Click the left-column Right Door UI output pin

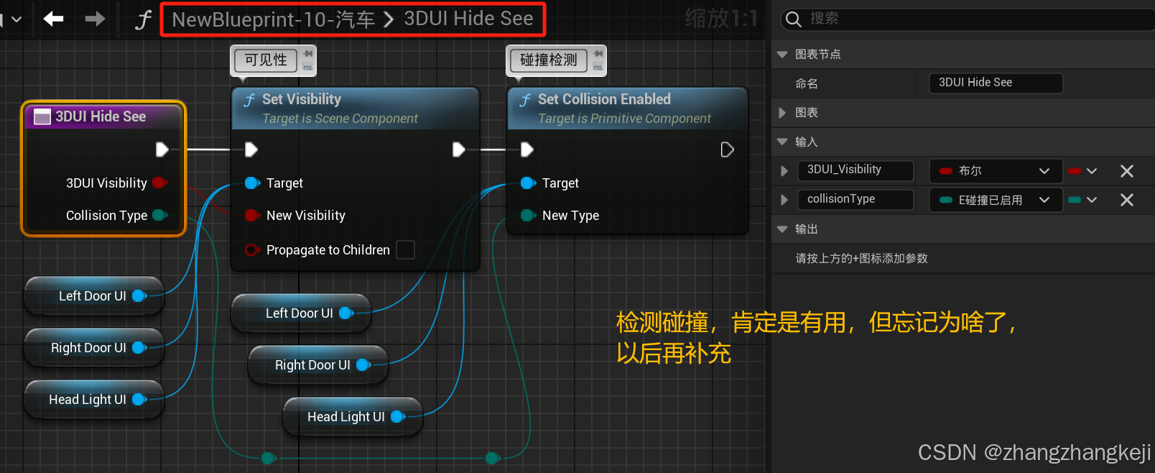coord(140,348)
